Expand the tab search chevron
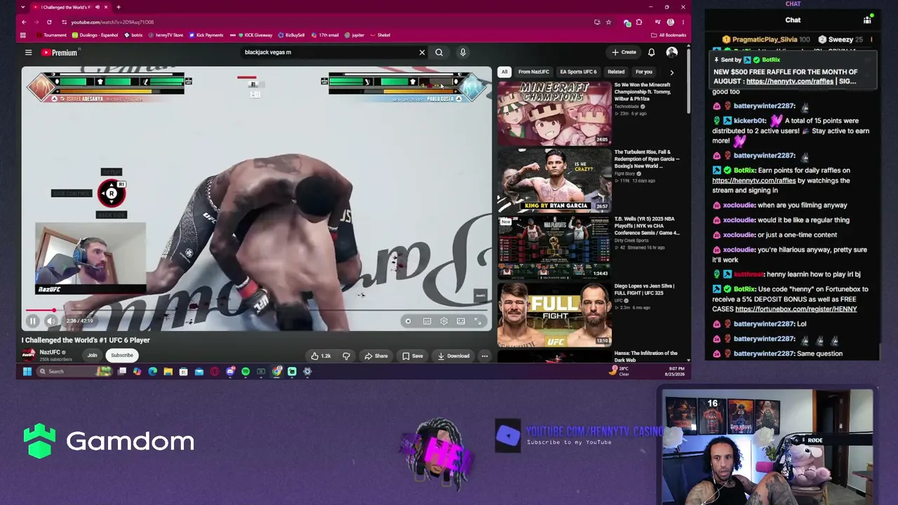The height and width of the screenshot is (505, 898). pyautogui.click(x=23, y=7)
